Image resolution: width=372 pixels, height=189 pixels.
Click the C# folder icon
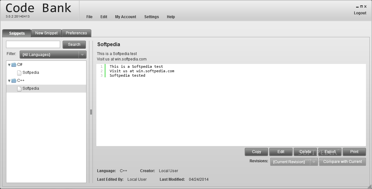point(14,65)
